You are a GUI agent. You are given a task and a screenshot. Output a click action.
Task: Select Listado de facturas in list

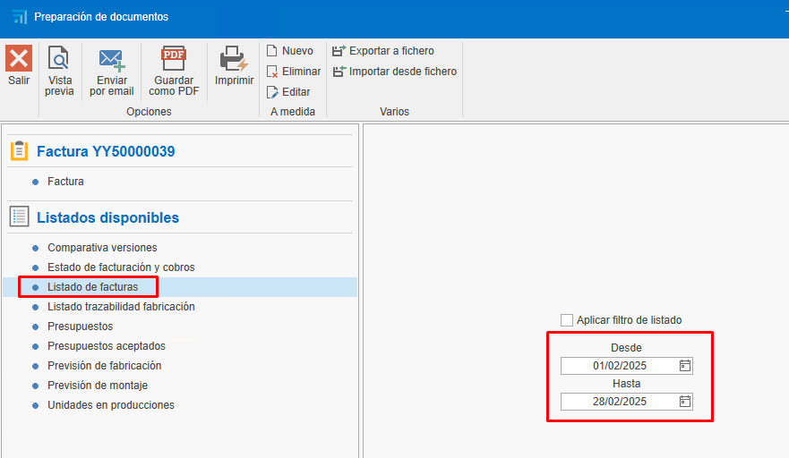tap(92, 287)
